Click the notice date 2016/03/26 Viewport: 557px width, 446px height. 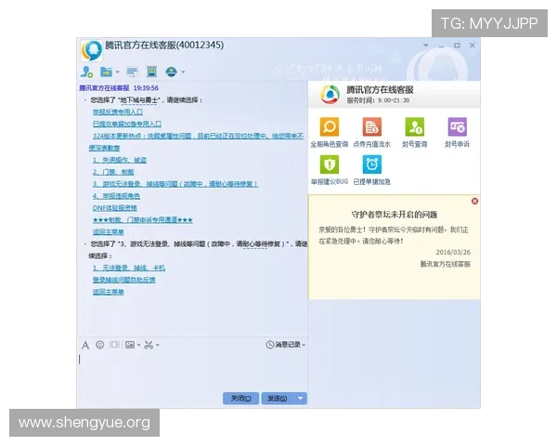point(453,252)
